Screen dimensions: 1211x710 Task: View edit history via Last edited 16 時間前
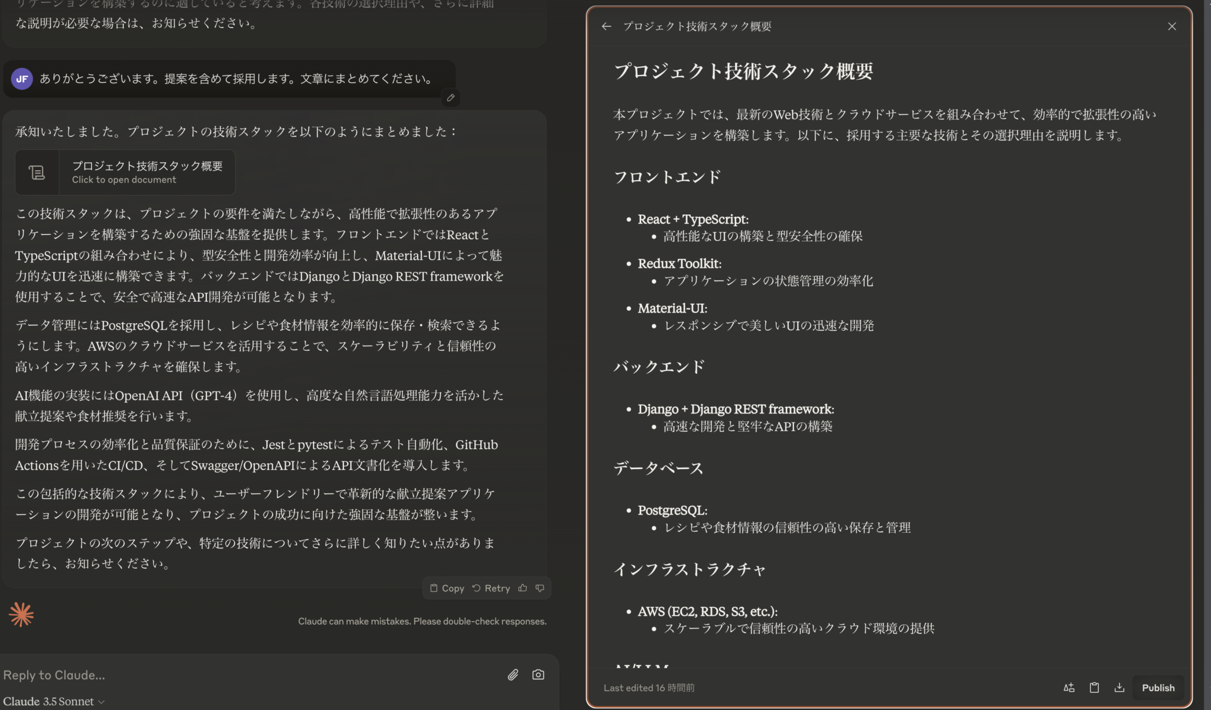click(649, 687)
